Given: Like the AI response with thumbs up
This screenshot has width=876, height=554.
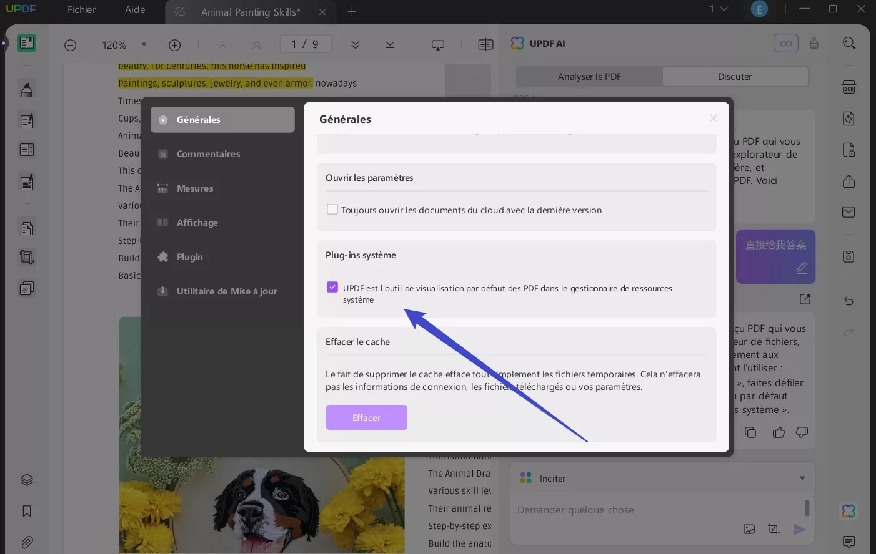Looking at the screenshot, I should [779, 432].
